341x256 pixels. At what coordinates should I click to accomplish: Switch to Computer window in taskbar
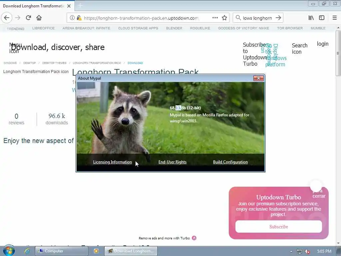click(62, 251)
